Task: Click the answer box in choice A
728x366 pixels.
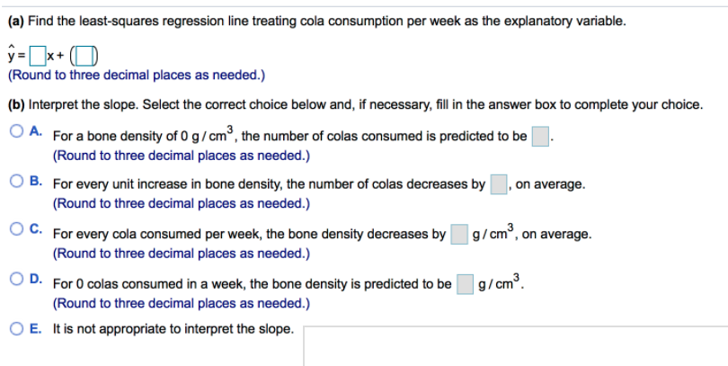Action: (x=540, y=137)
